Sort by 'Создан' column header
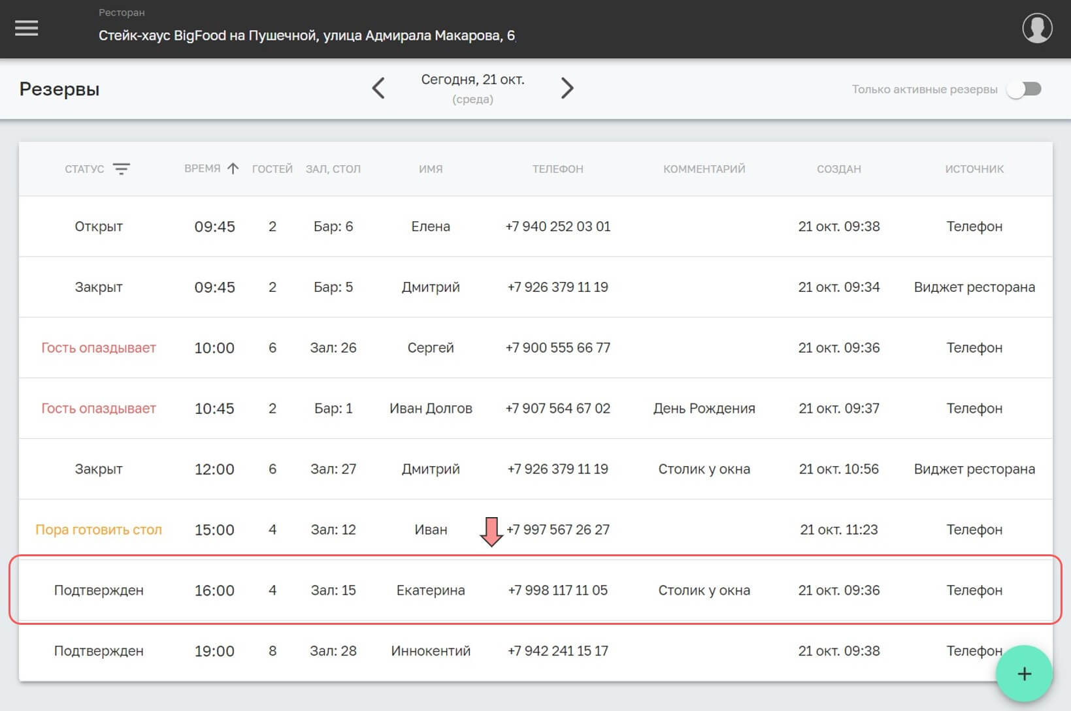Image resolution: width=1071 pixels, height=711 pixels. 838,169
